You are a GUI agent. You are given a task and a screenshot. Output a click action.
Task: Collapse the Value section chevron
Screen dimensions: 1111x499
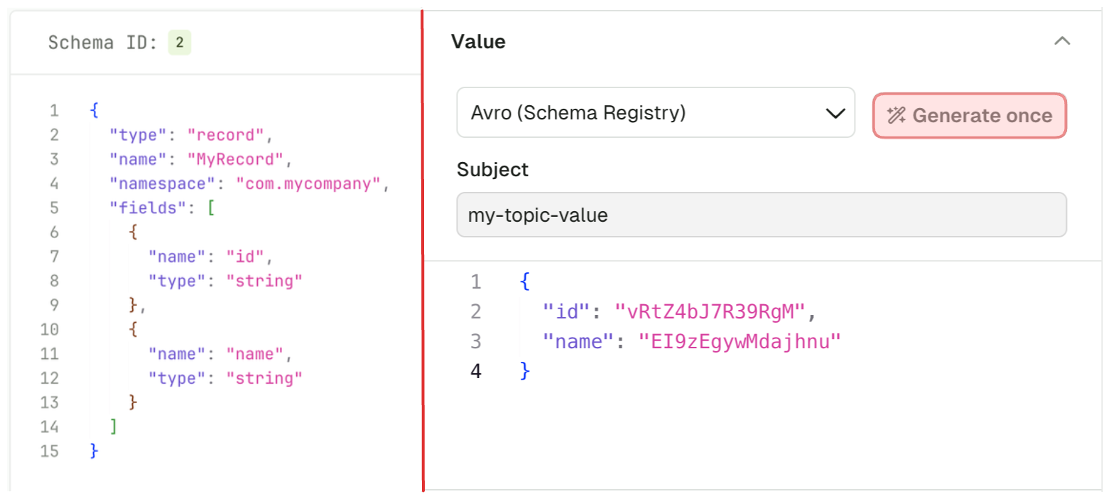1061,41
